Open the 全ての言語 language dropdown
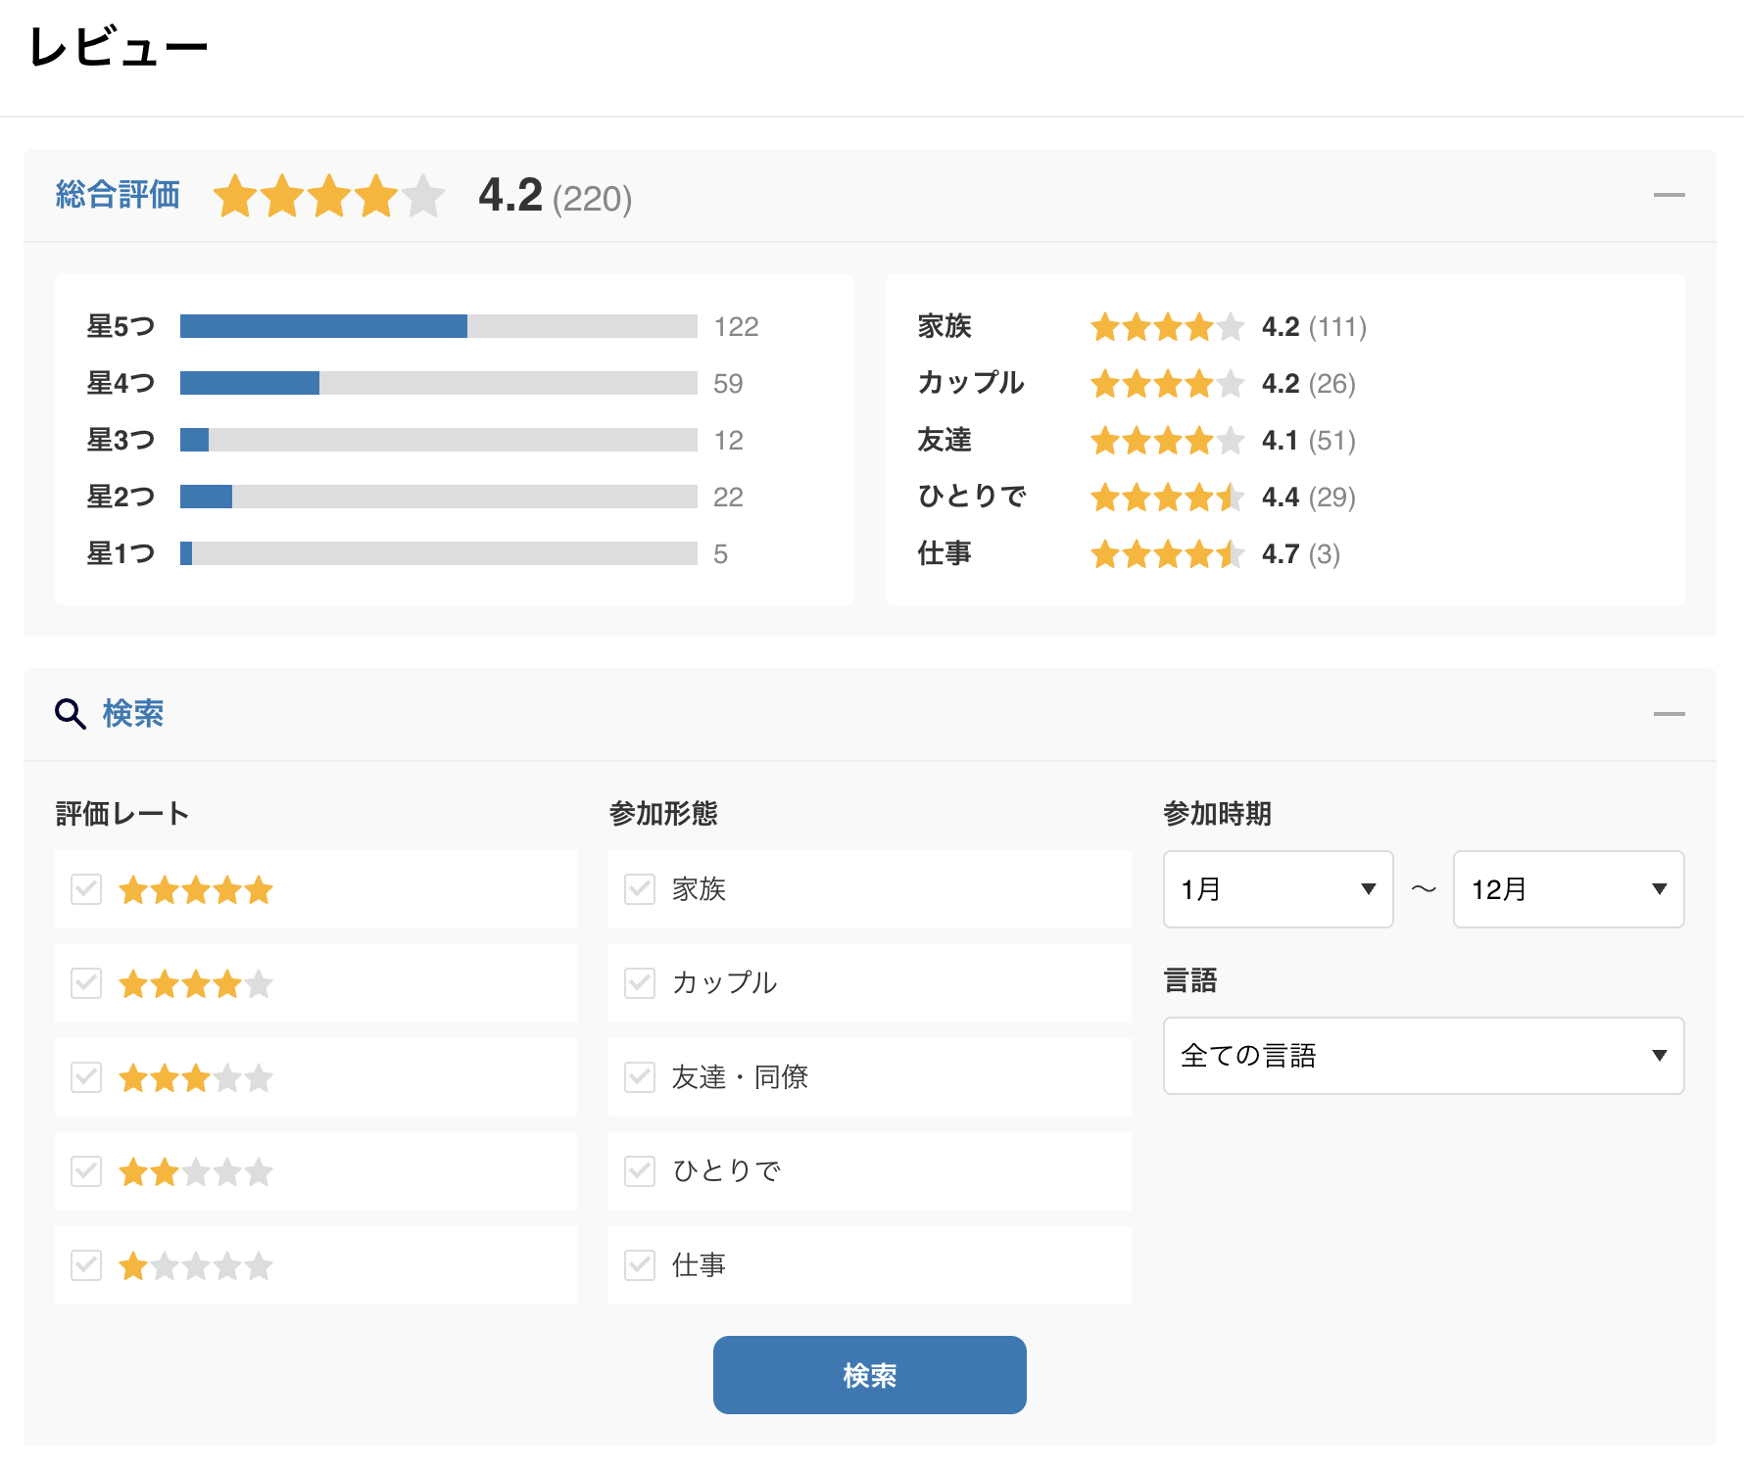The image size is (1744, 1473). (x=1423, y=1056)
